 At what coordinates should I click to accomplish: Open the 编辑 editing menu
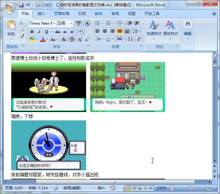[188, 30]
